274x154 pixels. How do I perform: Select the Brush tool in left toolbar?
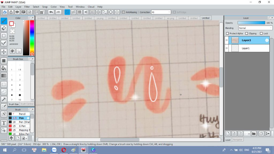tap(4, 21)
